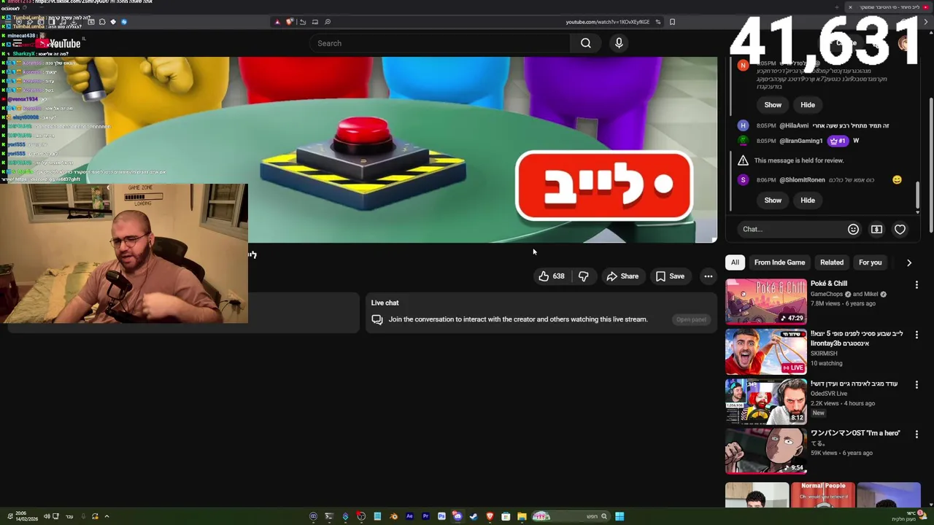
Task: Open Poké & Chill video thumbnail
Action: pos(766,301)
